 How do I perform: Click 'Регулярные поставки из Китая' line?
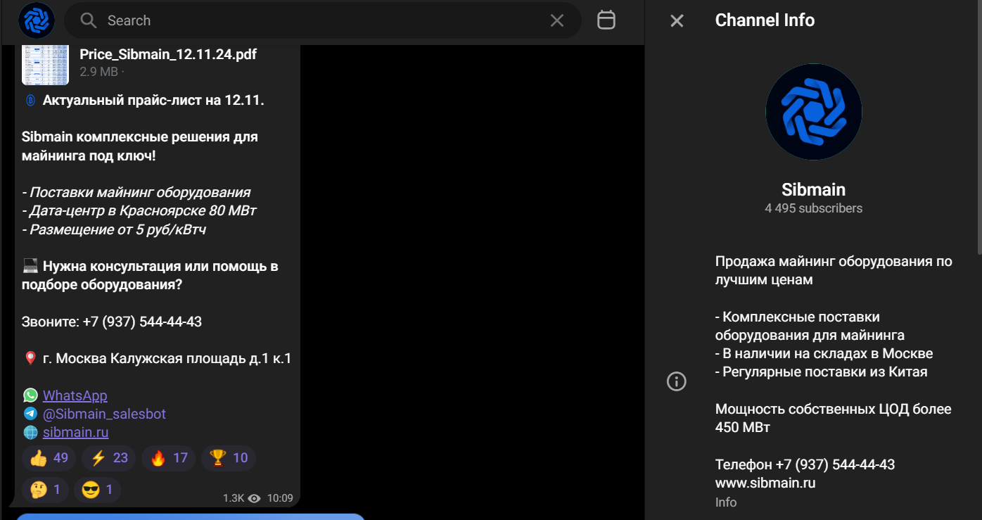tap(822, 372)
